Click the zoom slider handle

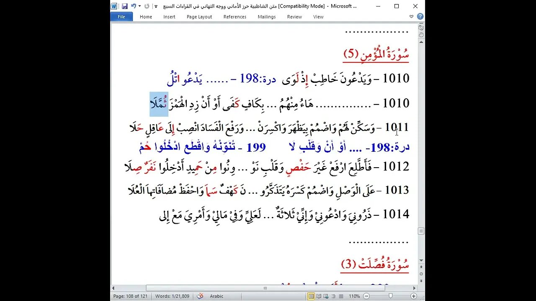pos(391,296)
